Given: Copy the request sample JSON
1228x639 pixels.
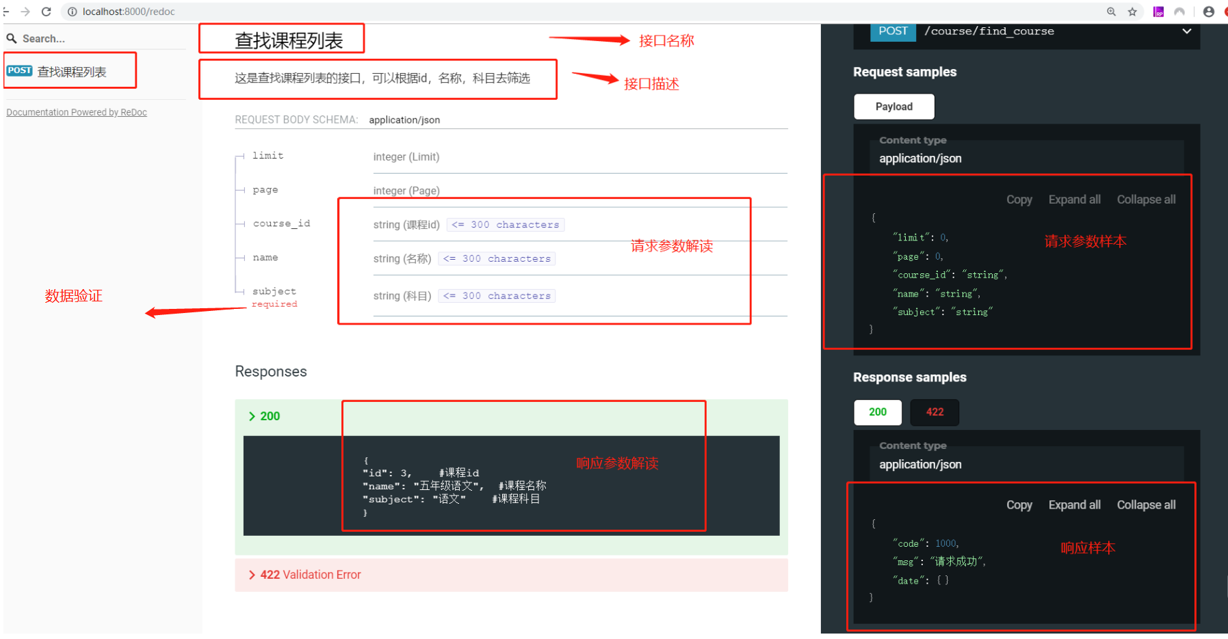Looking at the screenshot, I should click(1019, 200).
